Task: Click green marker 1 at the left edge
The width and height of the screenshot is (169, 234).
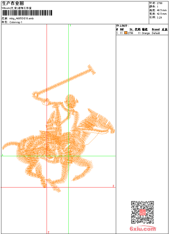Action: tap(2, 155)
